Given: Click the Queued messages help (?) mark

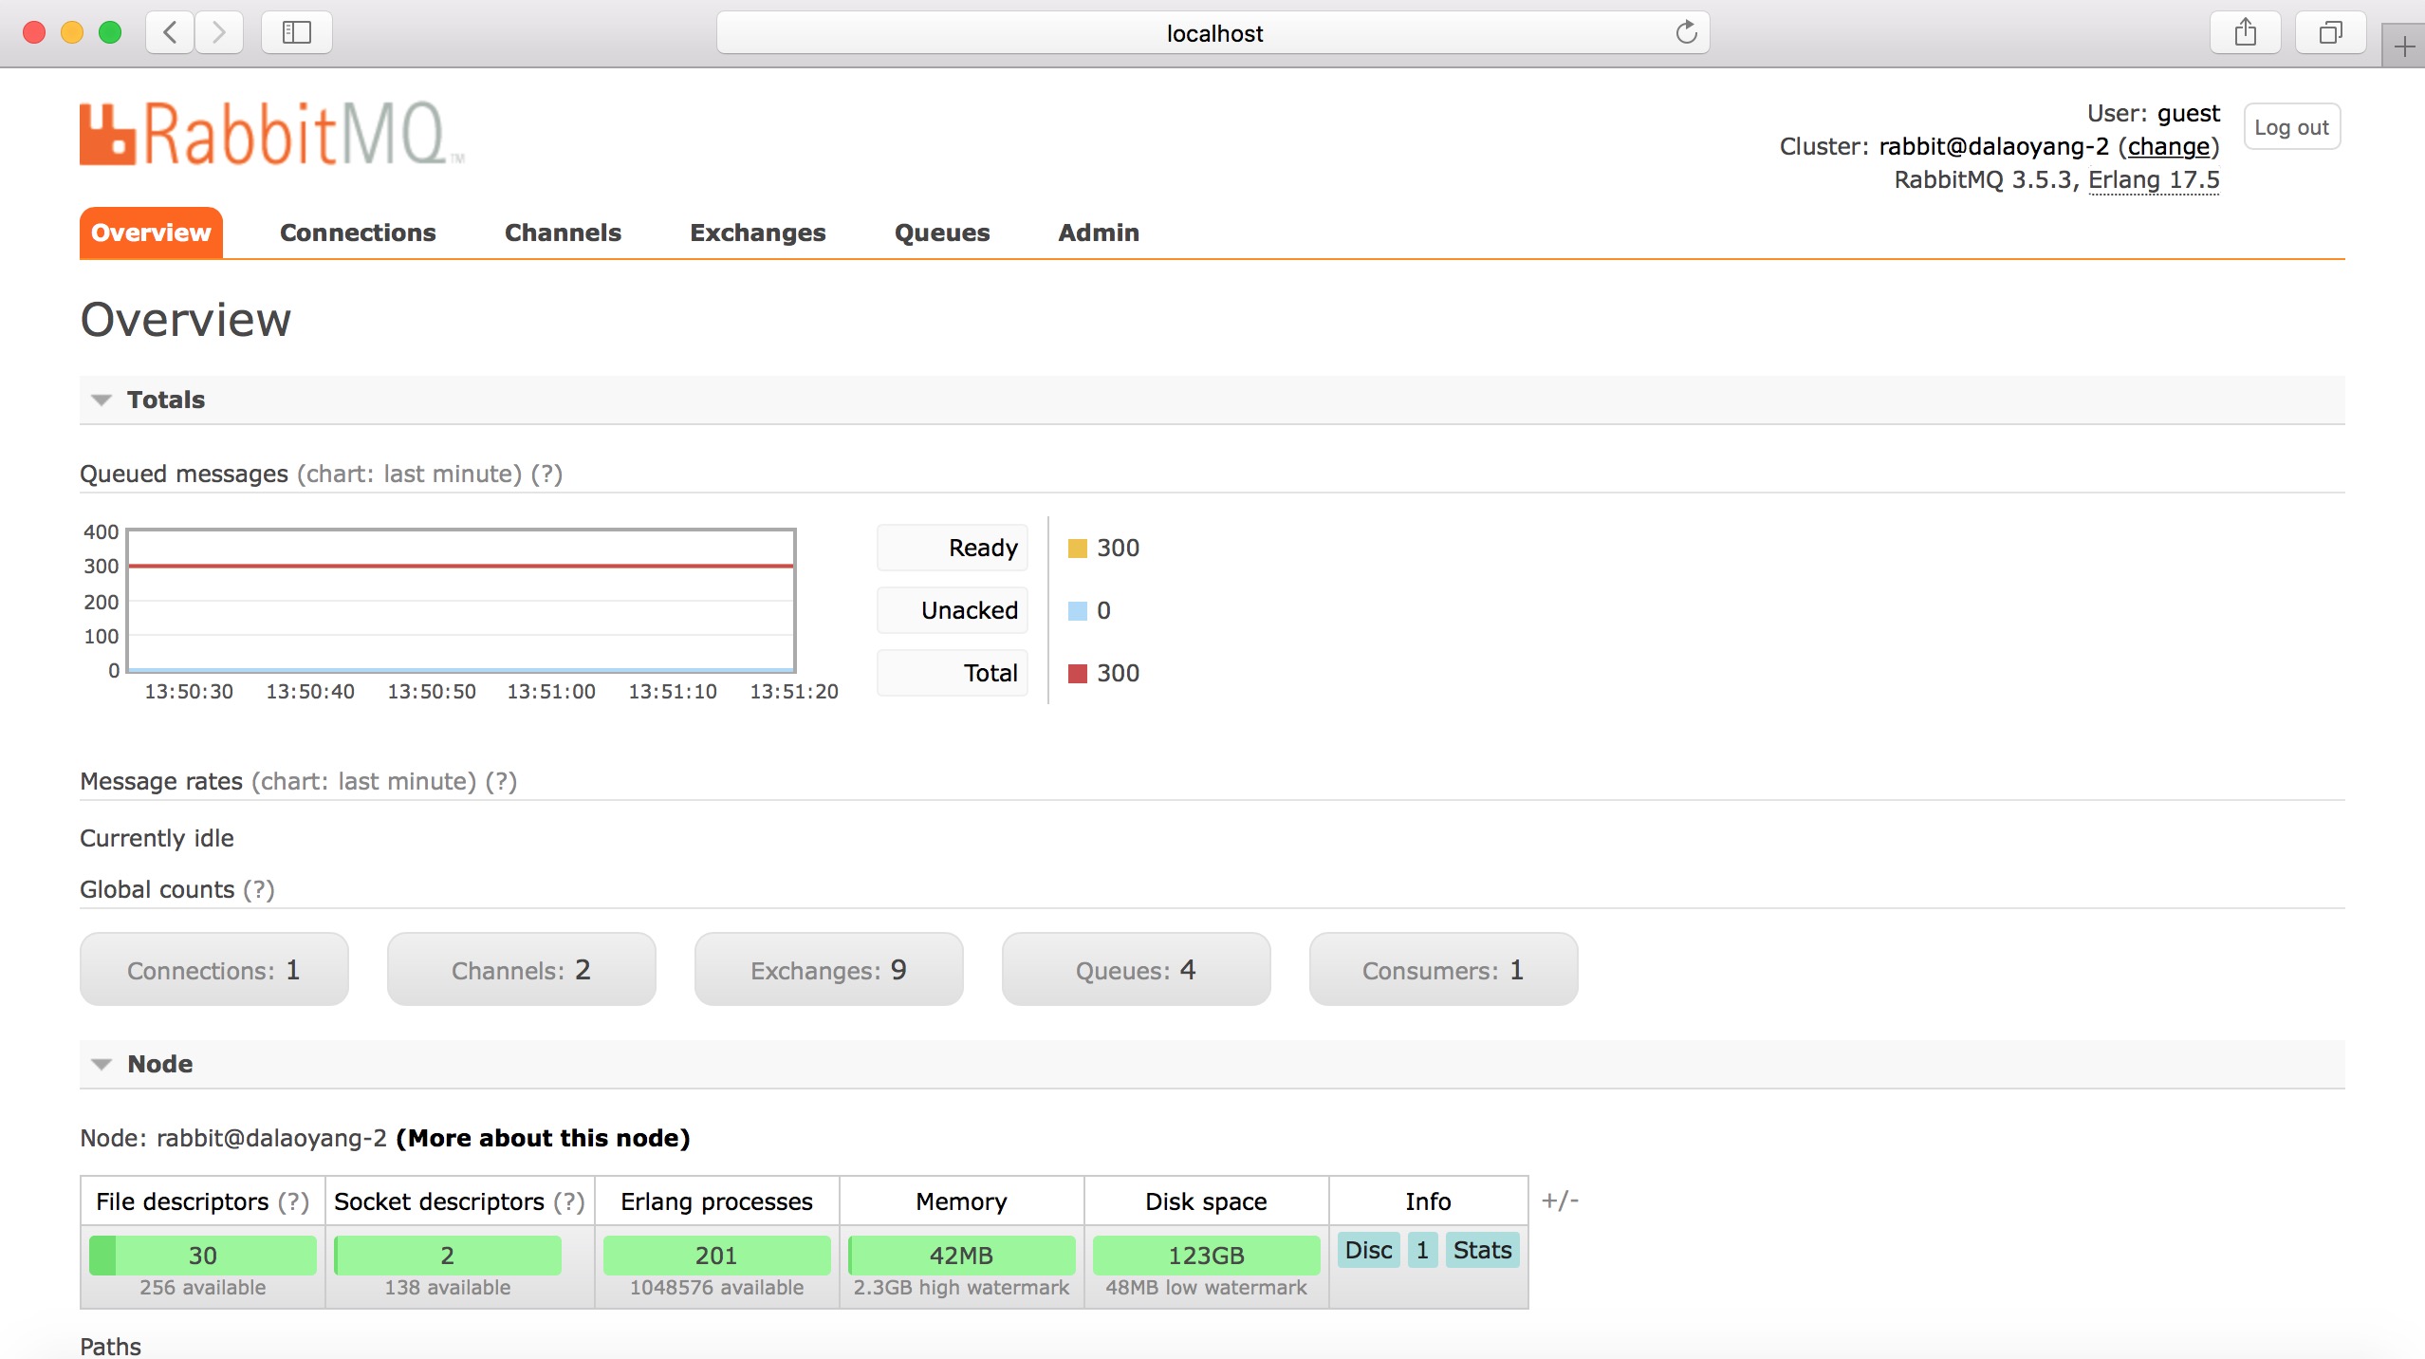Looking at the screenshot, I should pos(546,474).
